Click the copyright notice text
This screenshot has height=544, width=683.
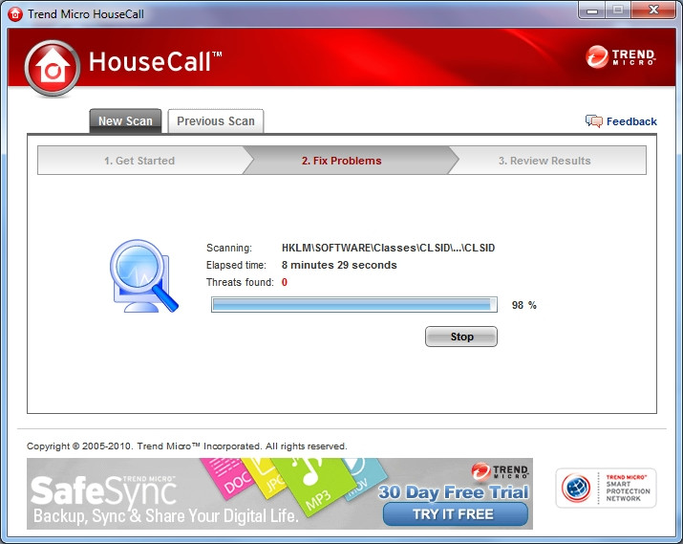point(187,446)
